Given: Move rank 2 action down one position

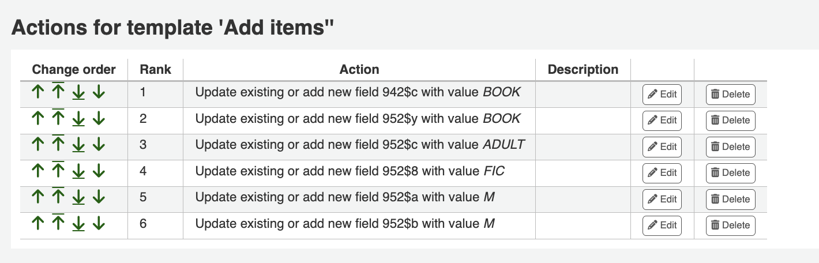Looking at the screenshot, I should 99,119.
